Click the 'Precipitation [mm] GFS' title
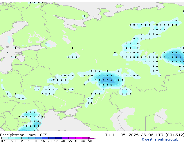Screen dimensions: 184x142 click(x=24, y=135)
